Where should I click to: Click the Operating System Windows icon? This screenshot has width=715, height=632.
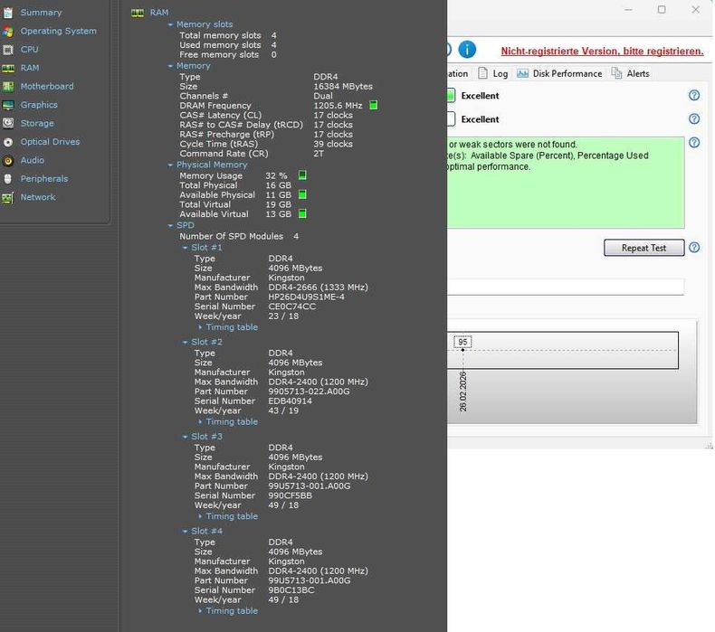coord(8,31)
